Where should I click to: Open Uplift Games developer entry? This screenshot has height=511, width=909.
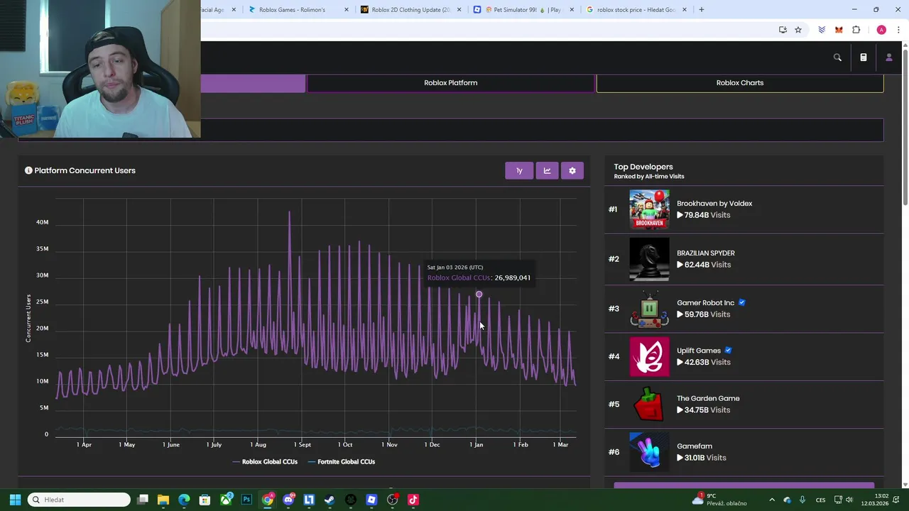(744, 356)
